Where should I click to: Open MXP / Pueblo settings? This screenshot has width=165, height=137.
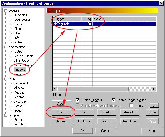24,56
